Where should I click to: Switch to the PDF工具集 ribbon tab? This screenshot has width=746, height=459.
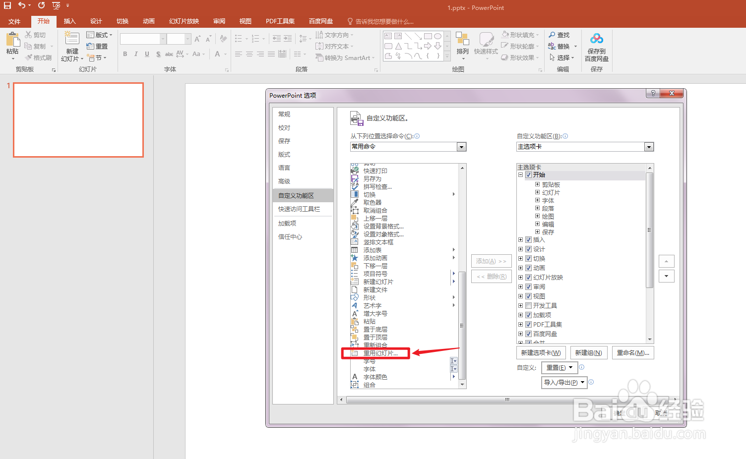tap(280, 21)
